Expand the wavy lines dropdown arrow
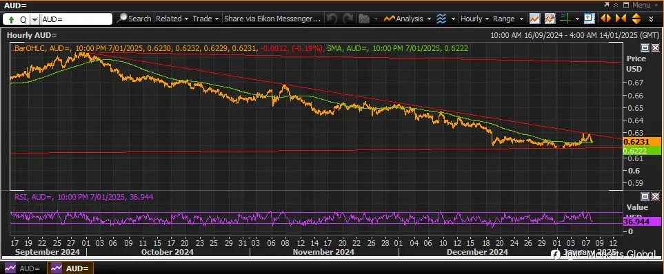This screenshot has width=664, height=274. point(453,19)
